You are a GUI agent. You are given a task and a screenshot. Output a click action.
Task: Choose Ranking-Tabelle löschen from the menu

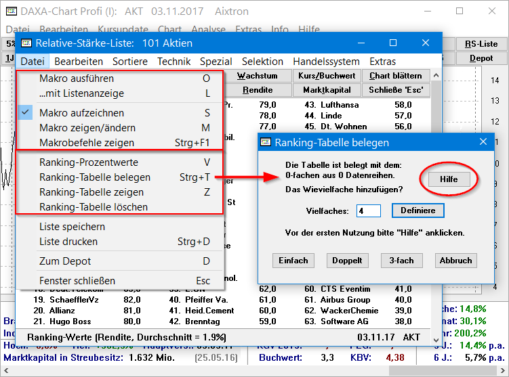click(94, 207)
